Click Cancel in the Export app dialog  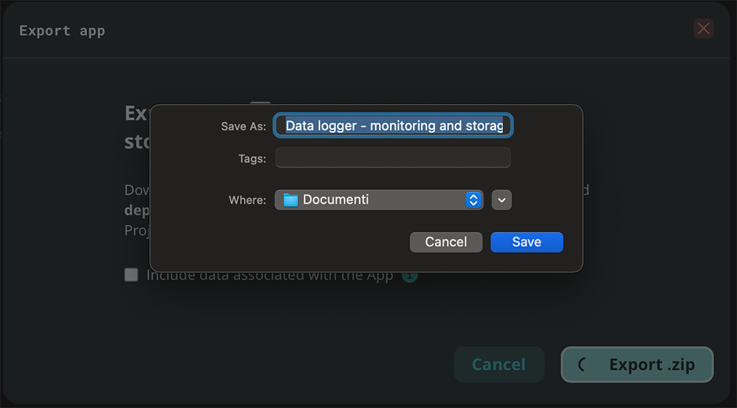click(x=498, y=365)
